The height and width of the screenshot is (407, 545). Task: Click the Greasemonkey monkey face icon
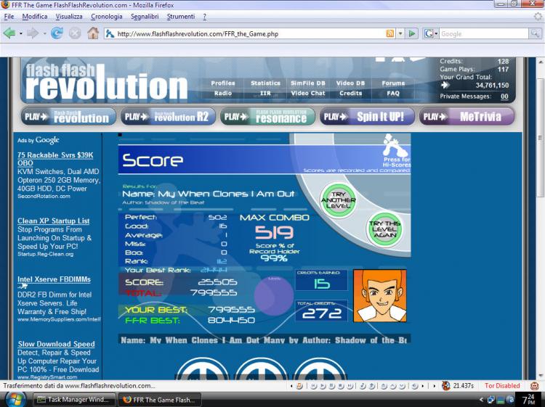pyautogui.click(x=535, y=386)
